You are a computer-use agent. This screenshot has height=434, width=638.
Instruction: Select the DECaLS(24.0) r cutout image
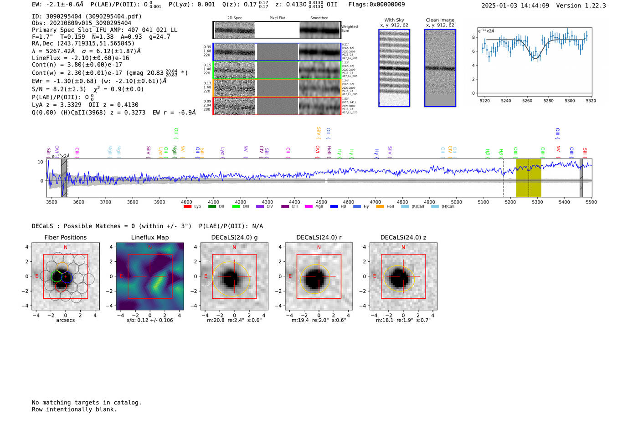(x=319, y=276)
